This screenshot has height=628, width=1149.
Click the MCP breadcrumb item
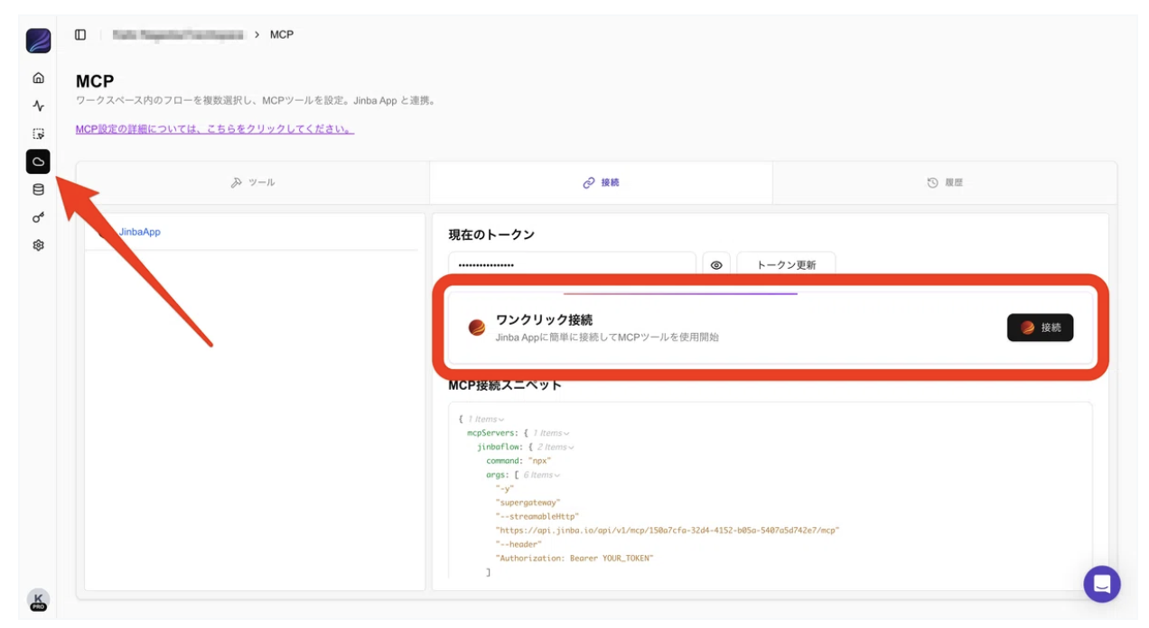282,34
